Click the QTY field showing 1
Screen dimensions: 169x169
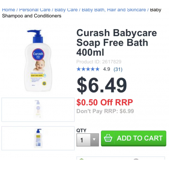click(x=88, y=140)
